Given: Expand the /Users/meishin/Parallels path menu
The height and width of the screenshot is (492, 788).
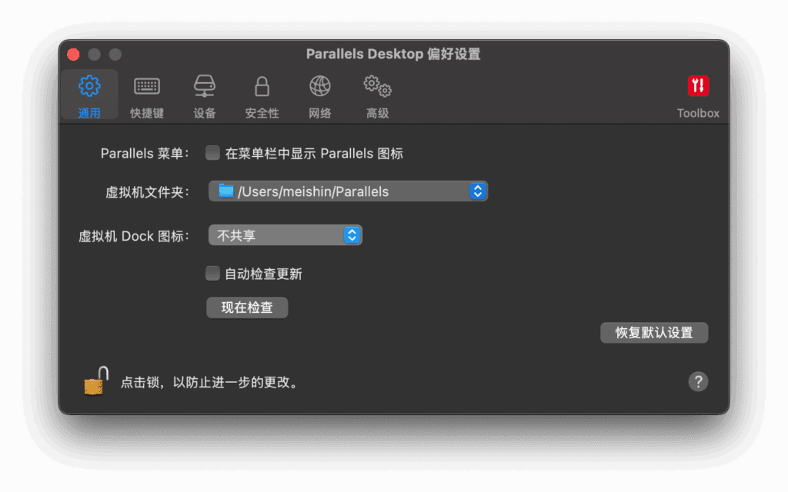Looking at the screenshot, I should click(x=348, y=191).
